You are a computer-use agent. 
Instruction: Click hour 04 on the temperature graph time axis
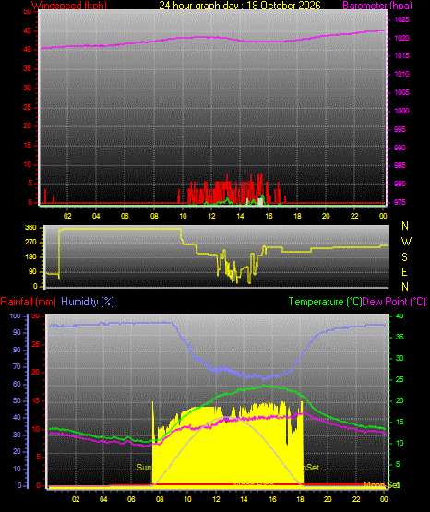103,499
